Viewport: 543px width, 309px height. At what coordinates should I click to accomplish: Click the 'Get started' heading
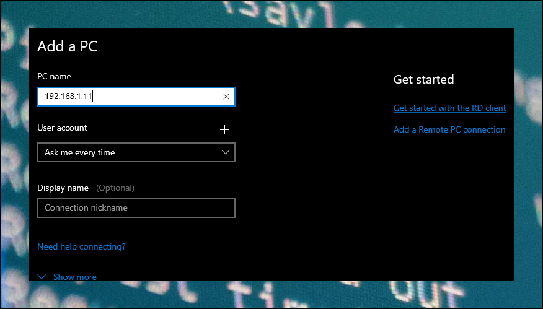423,80
